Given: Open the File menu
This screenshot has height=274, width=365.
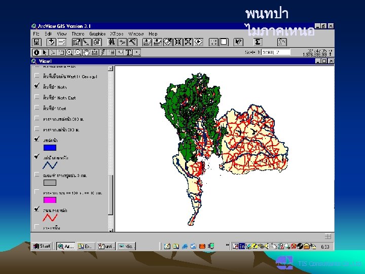Looking at the screenshot, I should 36,34.
